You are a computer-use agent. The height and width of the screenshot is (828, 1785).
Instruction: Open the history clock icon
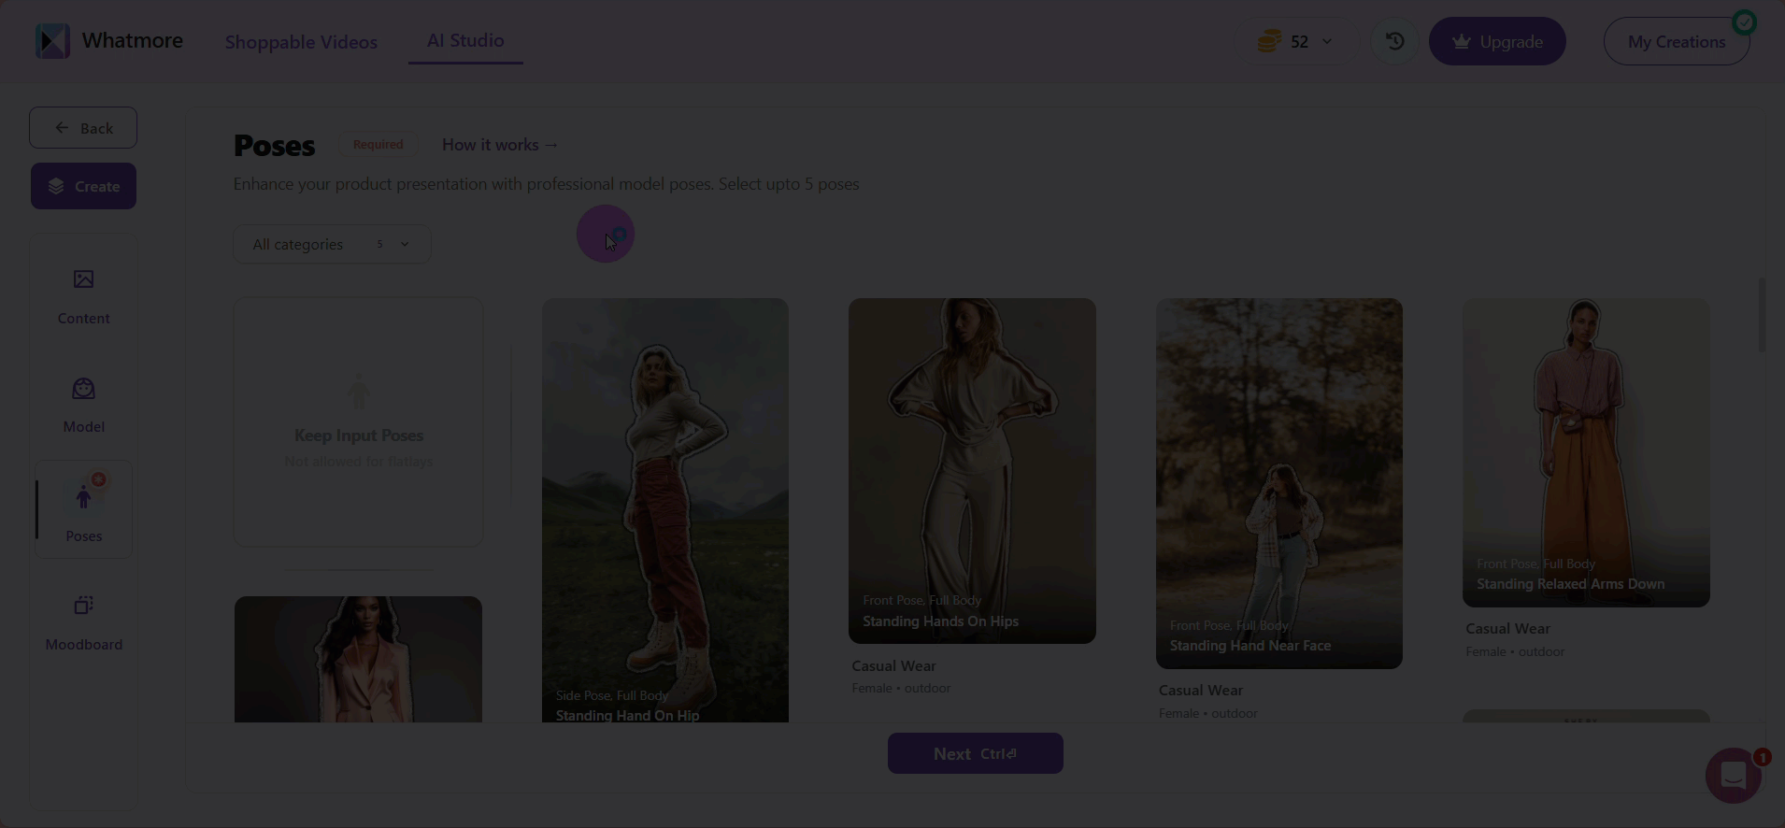(1394, 41)
